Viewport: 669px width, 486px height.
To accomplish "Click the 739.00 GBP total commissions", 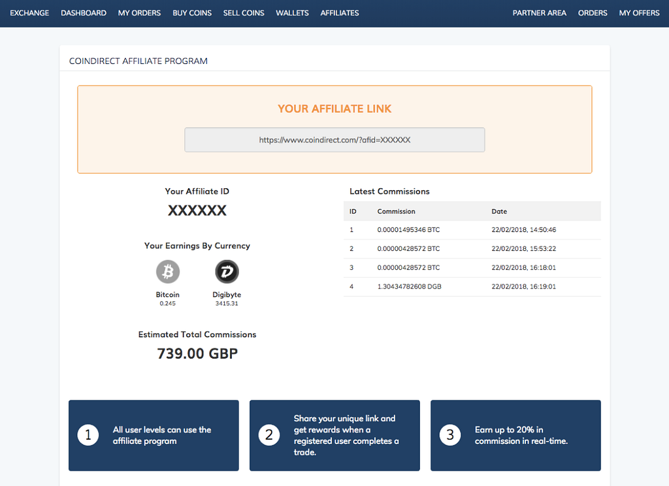I will pos(197,353).
